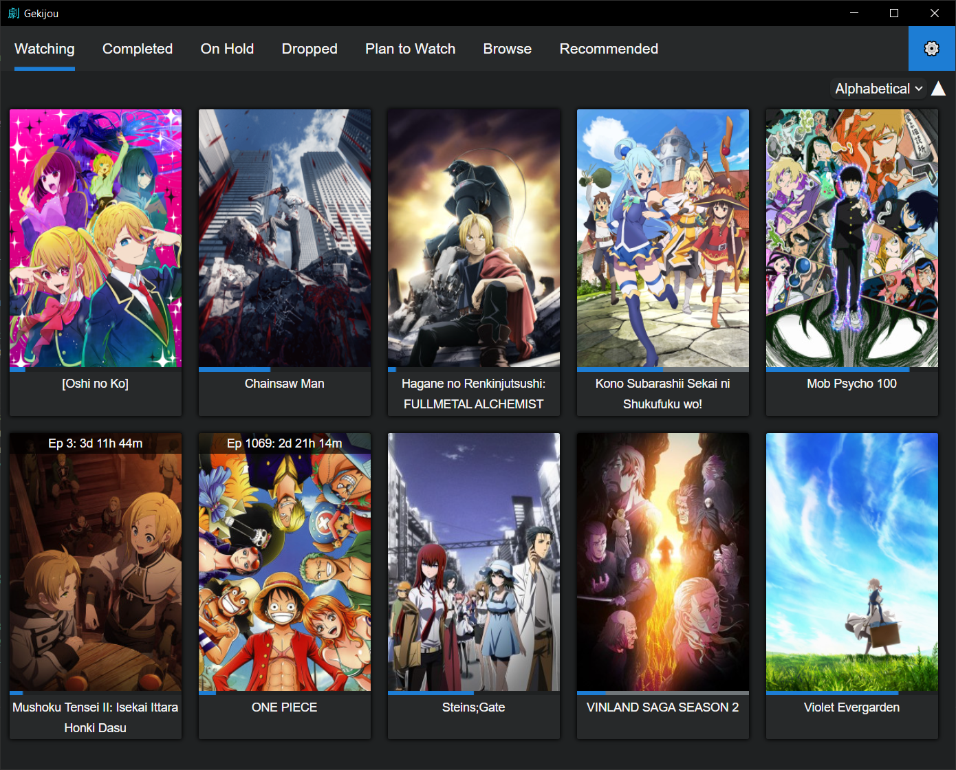Switch to the Completed tab
Image resolution: width=956 pixels, height=770 pixels.
pos(138,49)
